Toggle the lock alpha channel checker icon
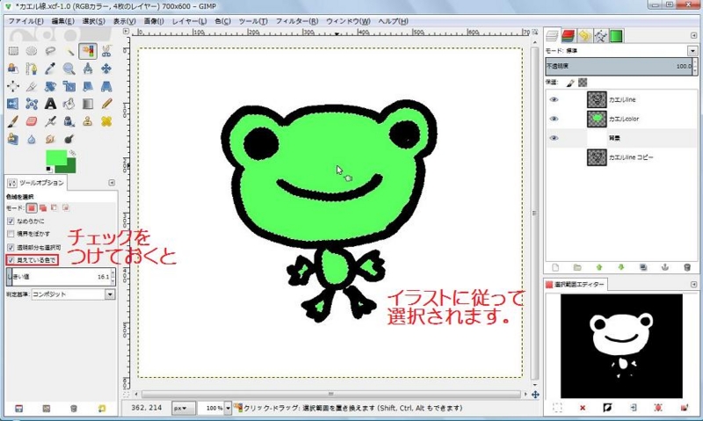 click(x=583, y=83)
